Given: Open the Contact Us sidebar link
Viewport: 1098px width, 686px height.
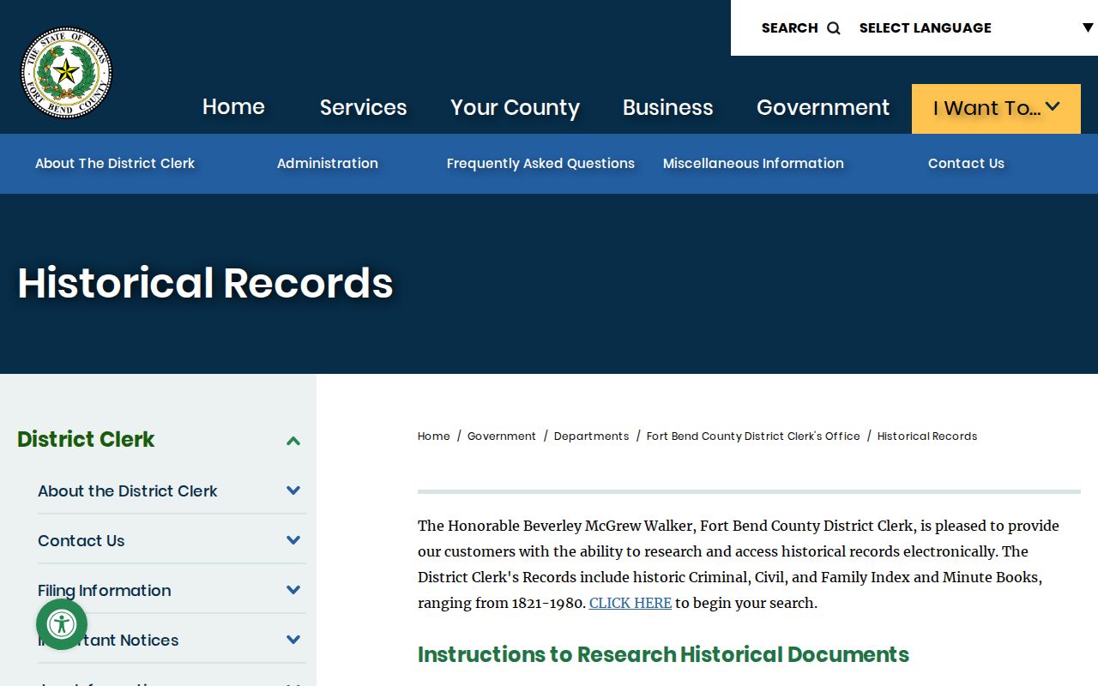Looking at the screenshot, I should (81, 541).
